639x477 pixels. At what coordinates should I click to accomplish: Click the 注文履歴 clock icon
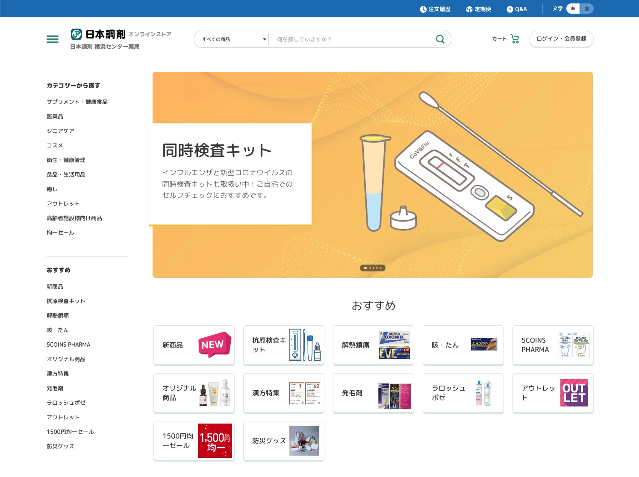click(x=422, y=9)
